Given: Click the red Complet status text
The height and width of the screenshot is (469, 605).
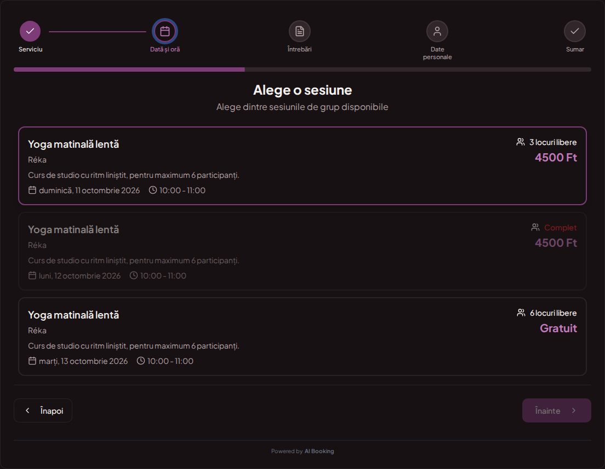Looking at the screenshot, I should (x=561, y=227).
